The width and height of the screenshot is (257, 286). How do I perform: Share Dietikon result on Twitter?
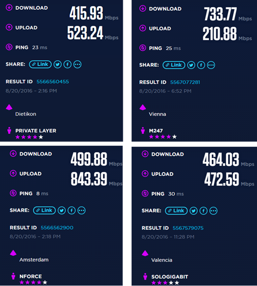pyautogui.click(x=58, y=64)
